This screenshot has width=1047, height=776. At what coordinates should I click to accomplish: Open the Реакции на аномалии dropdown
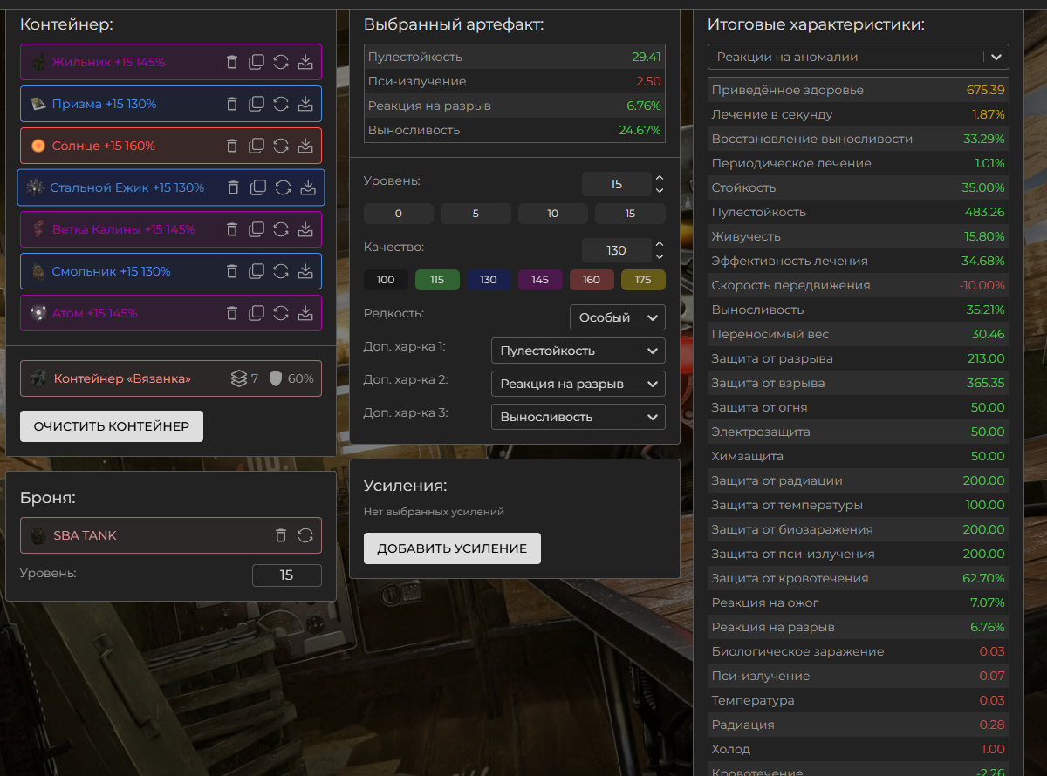pyautogui.click(x=859, y=57)
